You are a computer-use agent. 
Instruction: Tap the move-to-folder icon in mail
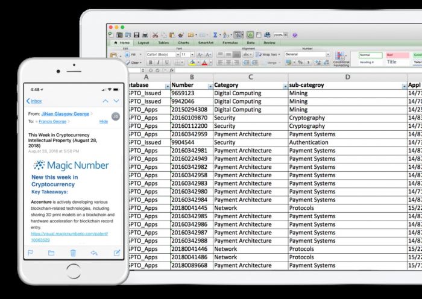51,253
